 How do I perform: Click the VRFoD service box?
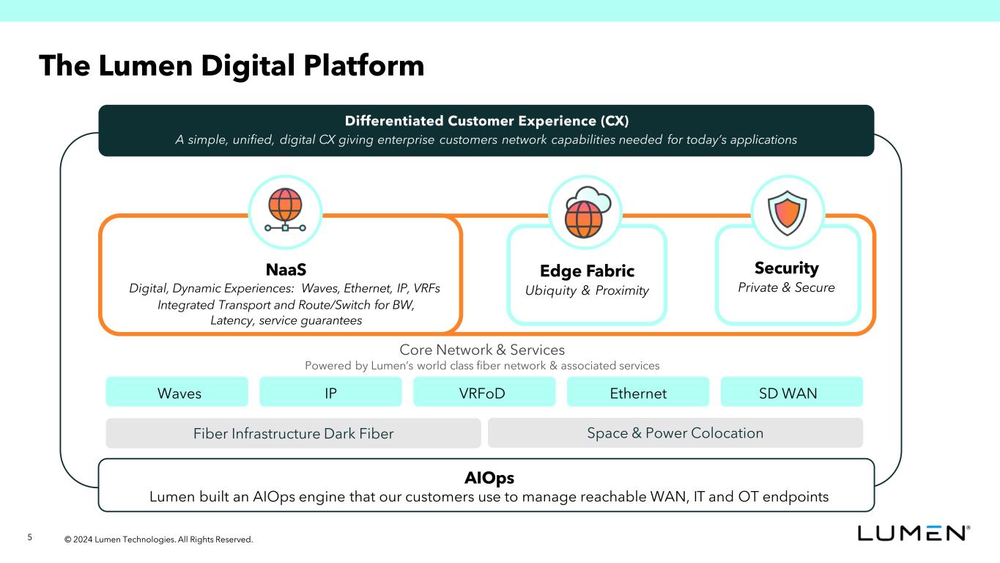coord(484,392)
